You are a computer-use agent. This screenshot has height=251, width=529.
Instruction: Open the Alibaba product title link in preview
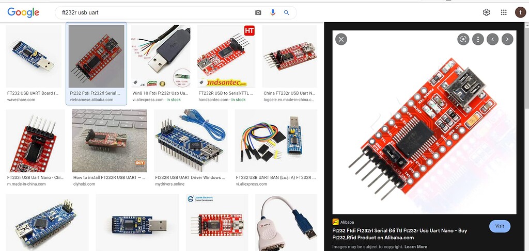[400, 234]
